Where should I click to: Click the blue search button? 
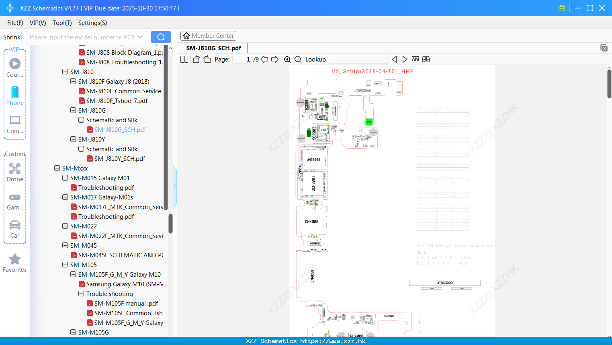pyautogui.click(x=161, y=37)
